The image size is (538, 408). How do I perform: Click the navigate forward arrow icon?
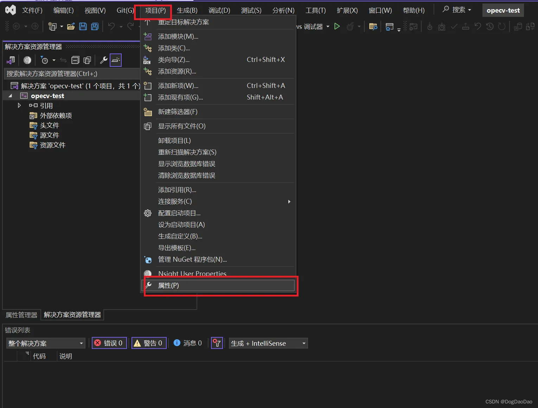coord(35,26)
